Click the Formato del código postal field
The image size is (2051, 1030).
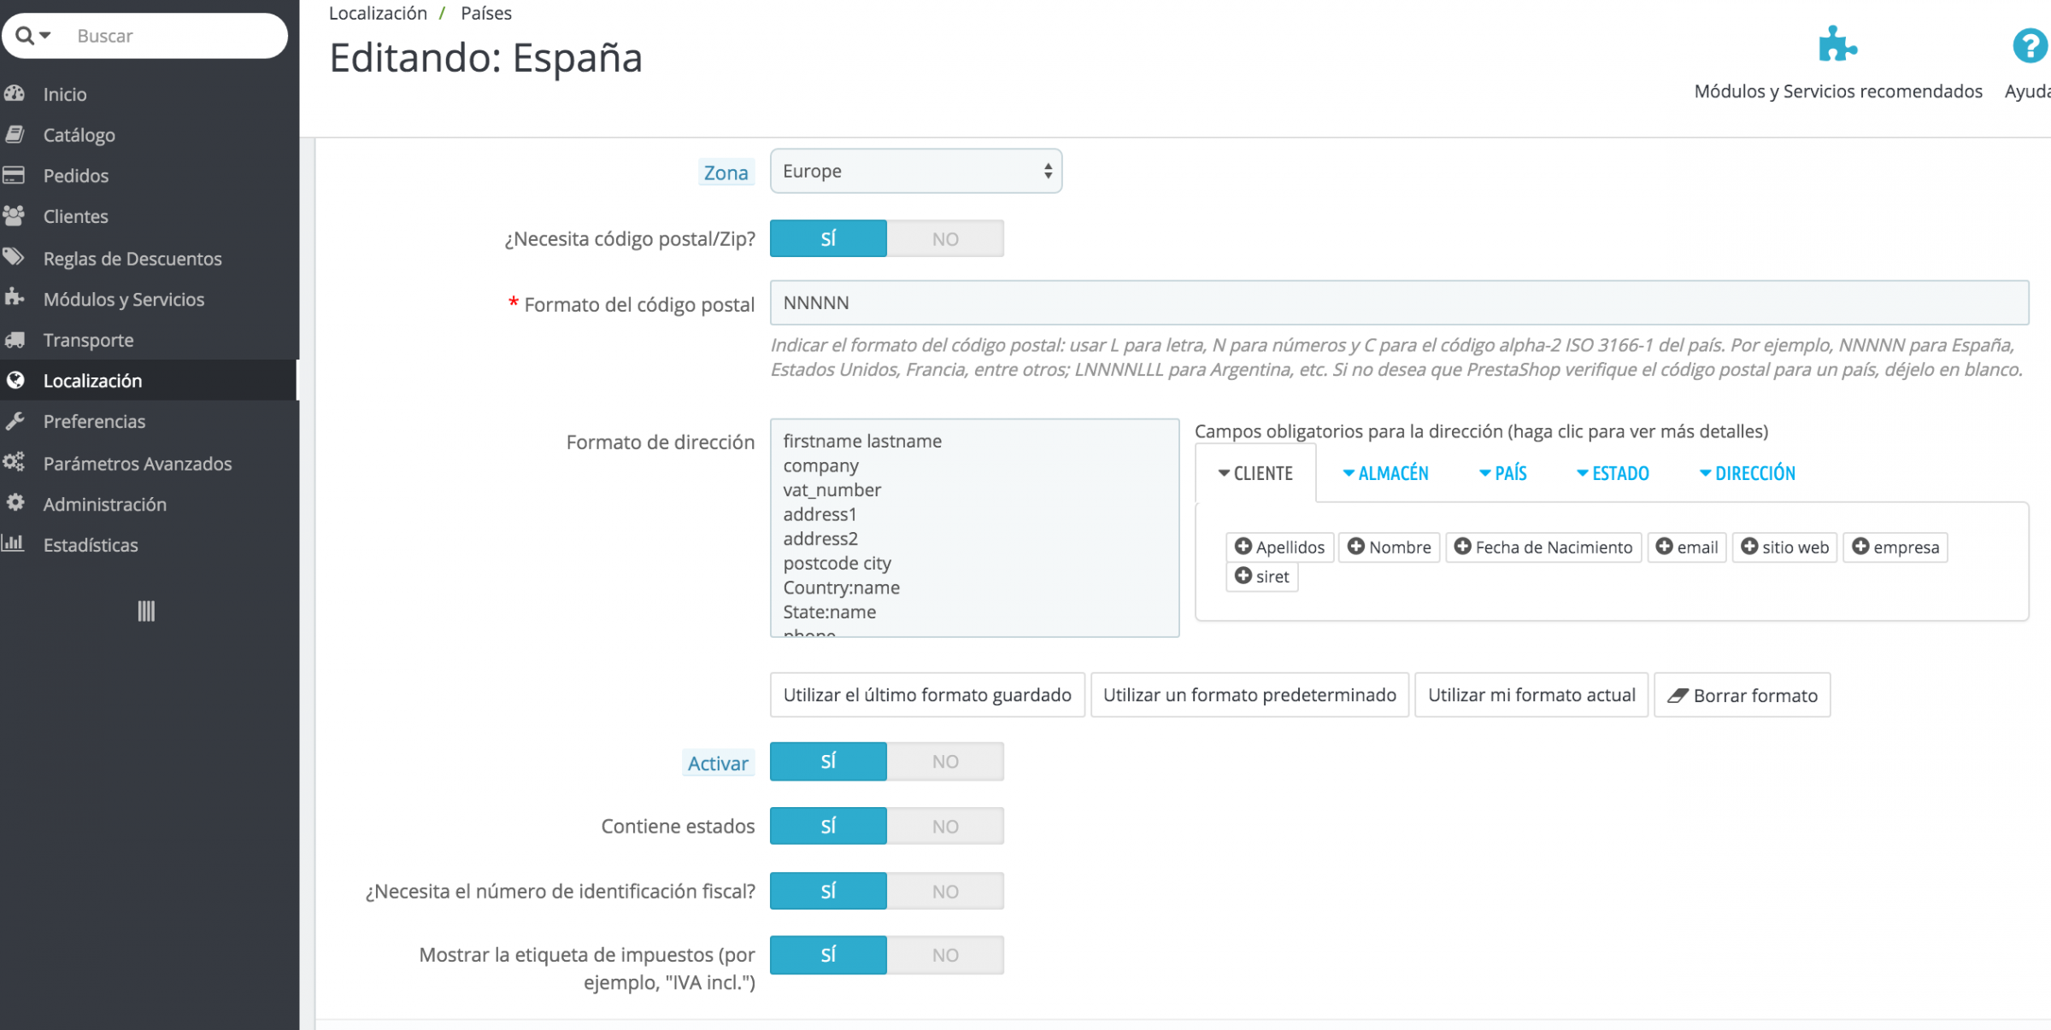click(x=1398, y=303)
